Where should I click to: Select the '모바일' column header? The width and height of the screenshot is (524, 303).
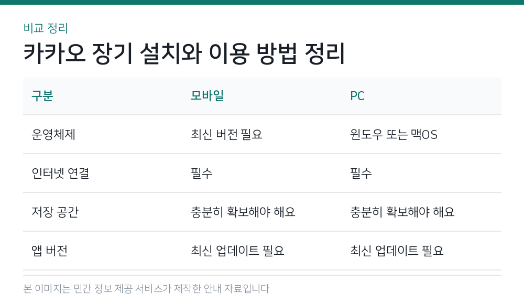[x=207, y=96]
